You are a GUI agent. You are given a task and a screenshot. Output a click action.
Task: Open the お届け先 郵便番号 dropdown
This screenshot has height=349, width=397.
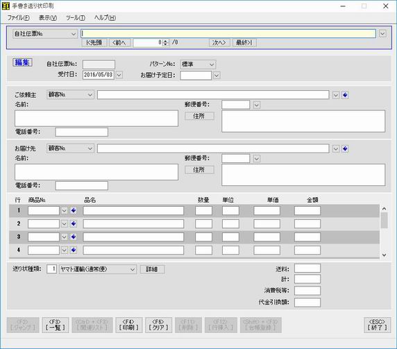pyautogui.click(x=257, y=159)
